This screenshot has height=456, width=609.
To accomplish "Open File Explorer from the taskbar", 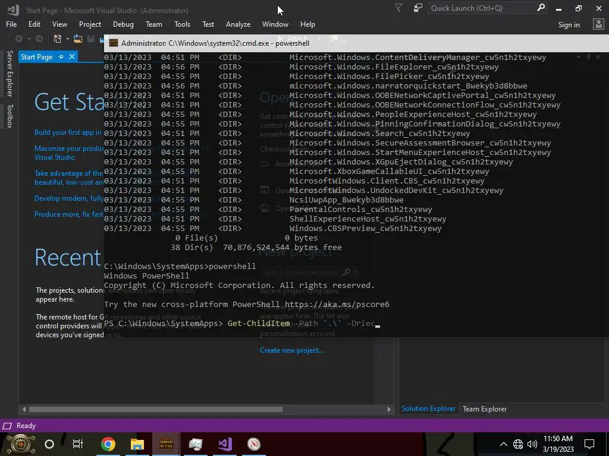I will coord(137,444).
